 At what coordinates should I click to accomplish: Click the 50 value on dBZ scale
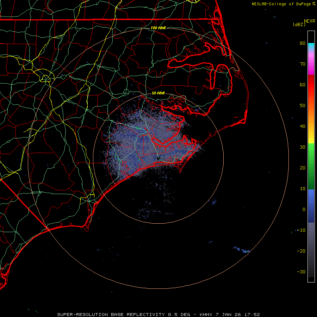tap(303, 106)
